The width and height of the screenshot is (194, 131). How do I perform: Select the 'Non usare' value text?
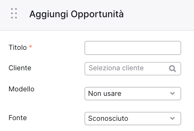click(x=105, y=94)
